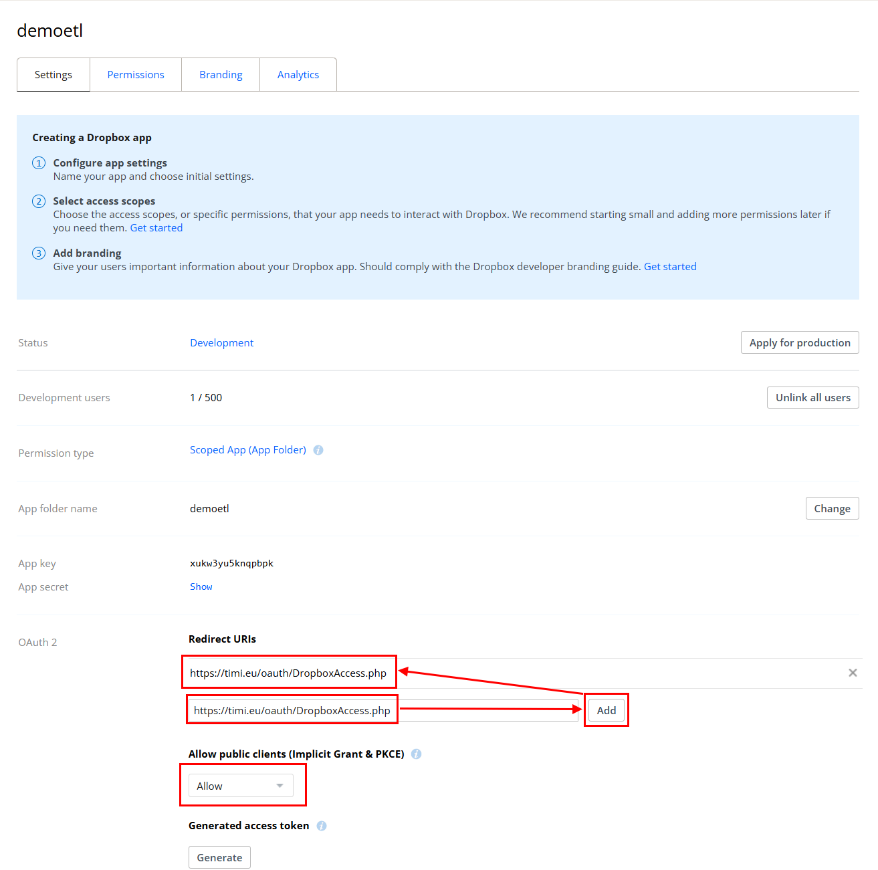Go to the Analytics tab
The width and height of the screenshot is (878, 870).
tap(298, 75)
